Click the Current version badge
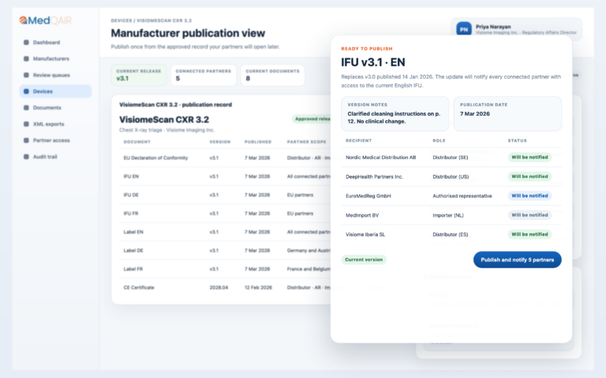This screenshot has height=378, width=606. pyautogui.click(x=364, y=260)
